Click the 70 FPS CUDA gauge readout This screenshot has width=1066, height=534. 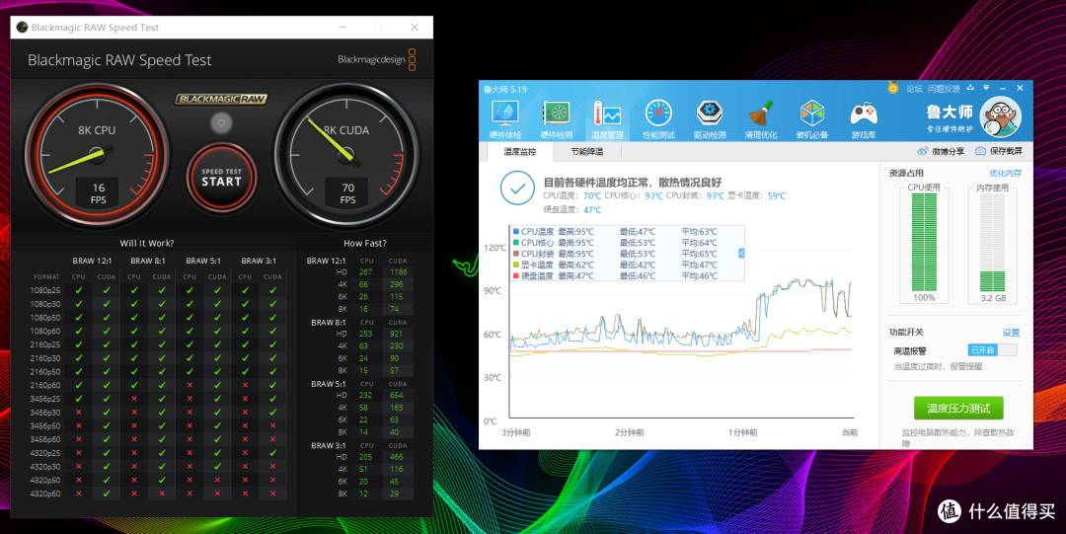[x=348, y=193]
